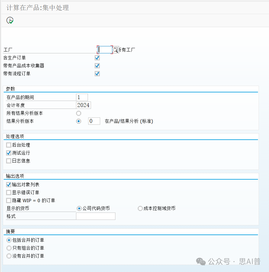This screenshot has height=272, width=269.
Task: Uncheck 输出对象列表 checkbox
Action: pyautogui.click(x=9, y=185)
